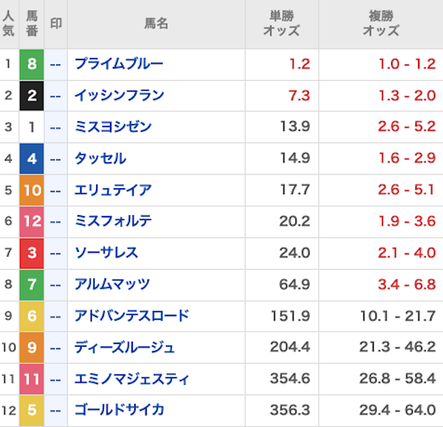This screenshot has height=427, width=443.
Task: Sort by the 単勝オッズ column header
Action: click(x=281, y=24)
